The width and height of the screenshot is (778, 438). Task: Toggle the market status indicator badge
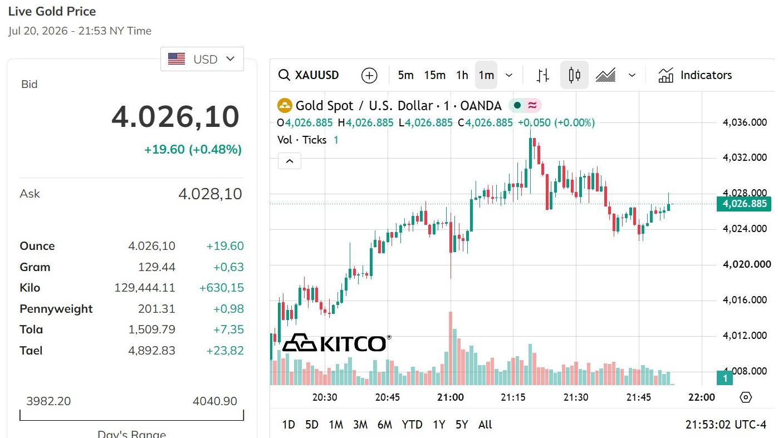click(x=525, y=105)
